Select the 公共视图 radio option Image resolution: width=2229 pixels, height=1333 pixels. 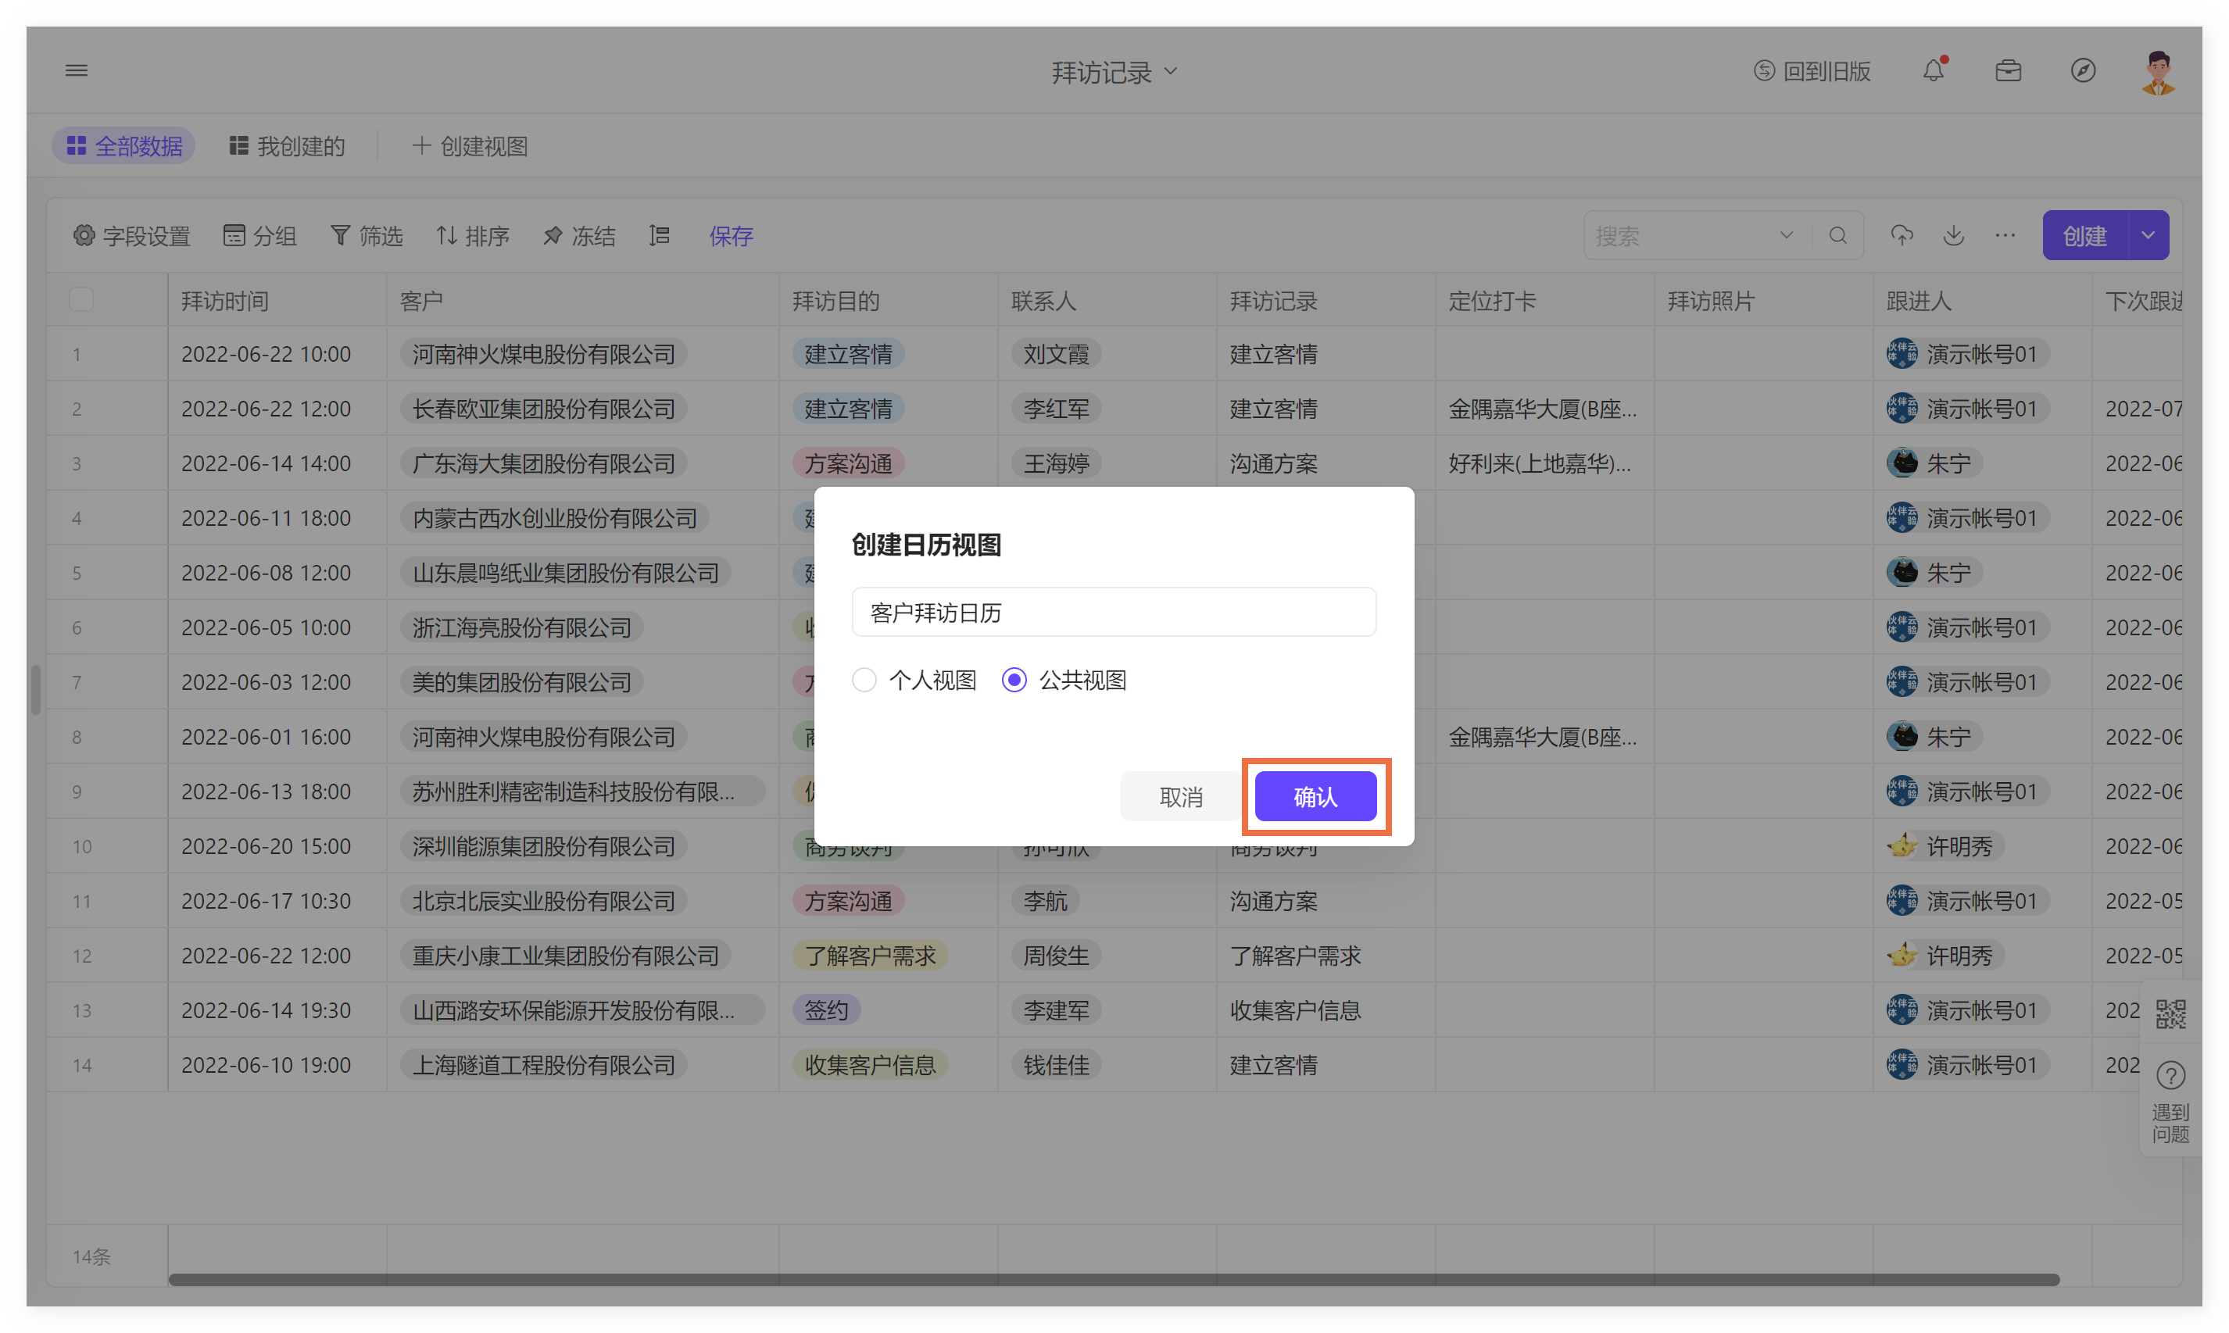click(x=1014, y=680)
